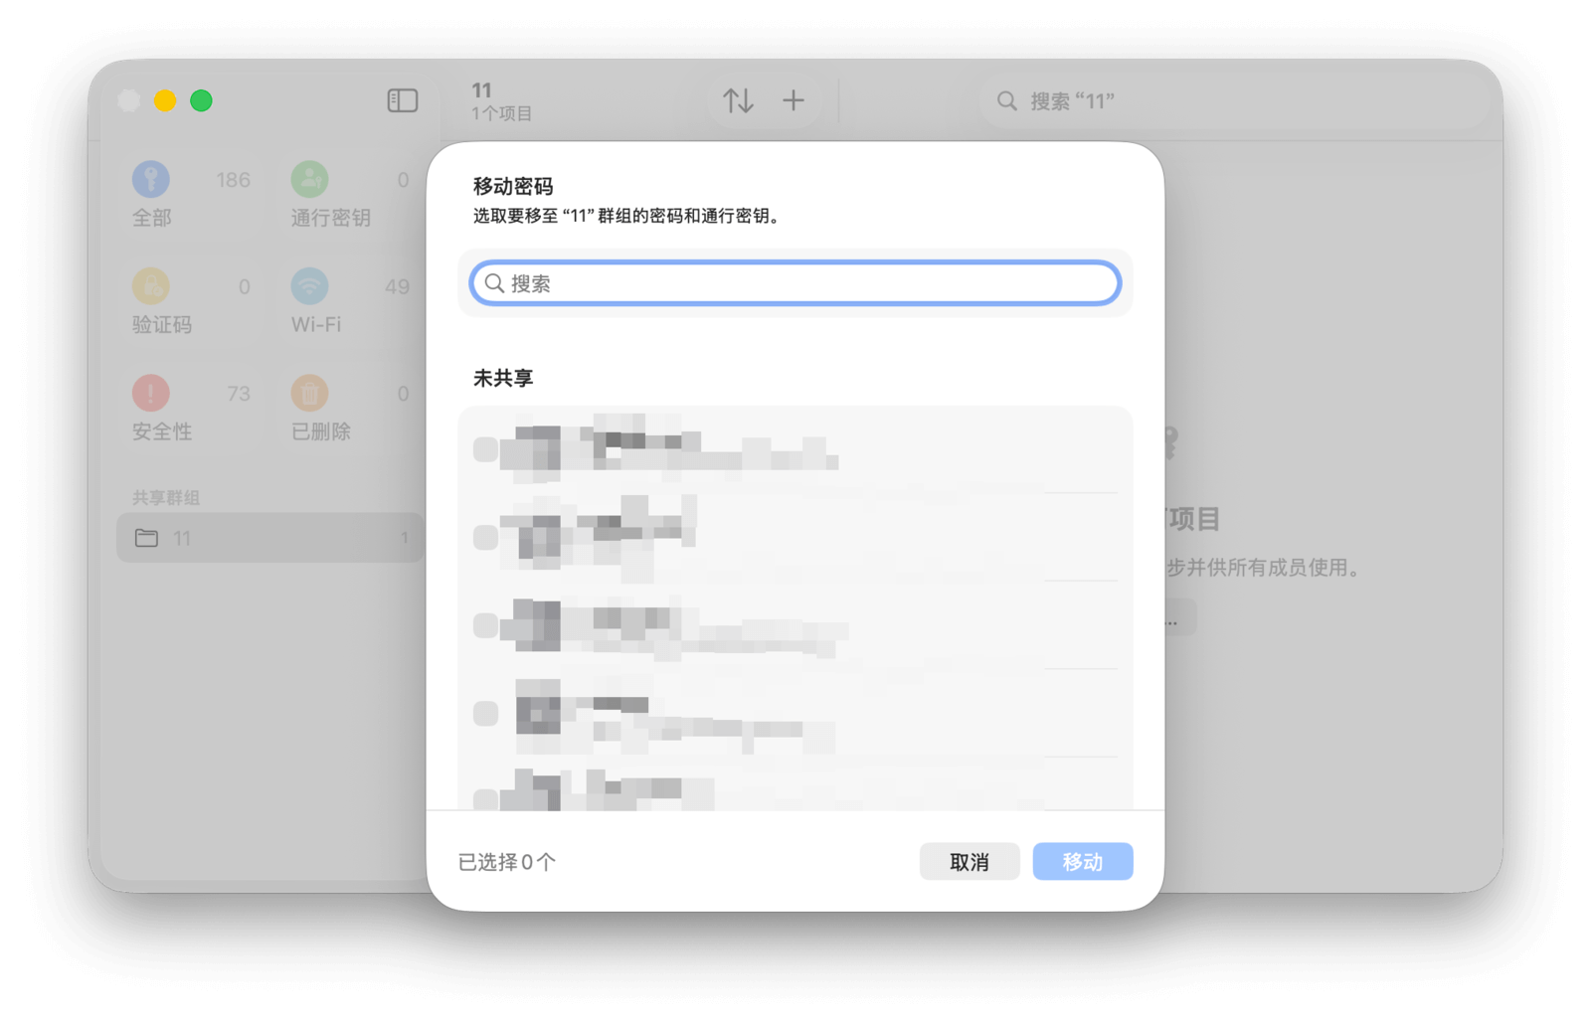Open the Wi-Fi passwords icon
1591x1028 pixels.
point(309,286)
